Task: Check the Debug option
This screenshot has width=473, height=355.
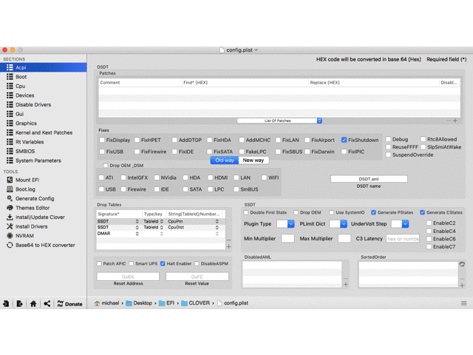Action: pos(389,139)
